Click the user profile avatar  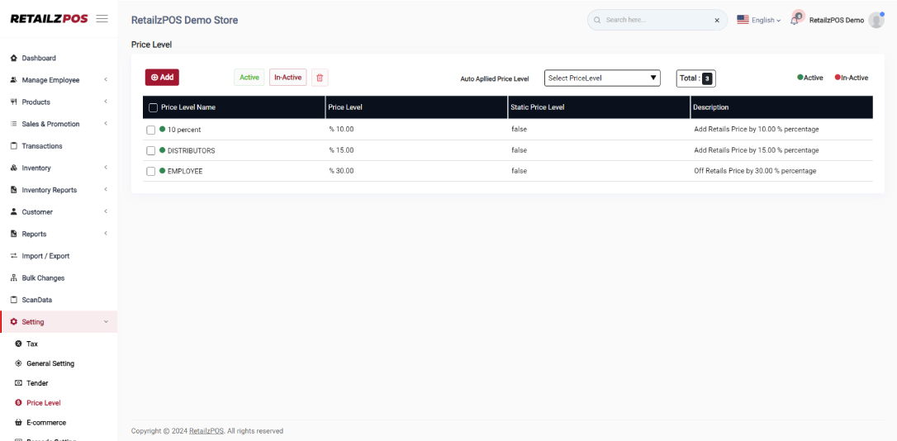coord(876,20)
